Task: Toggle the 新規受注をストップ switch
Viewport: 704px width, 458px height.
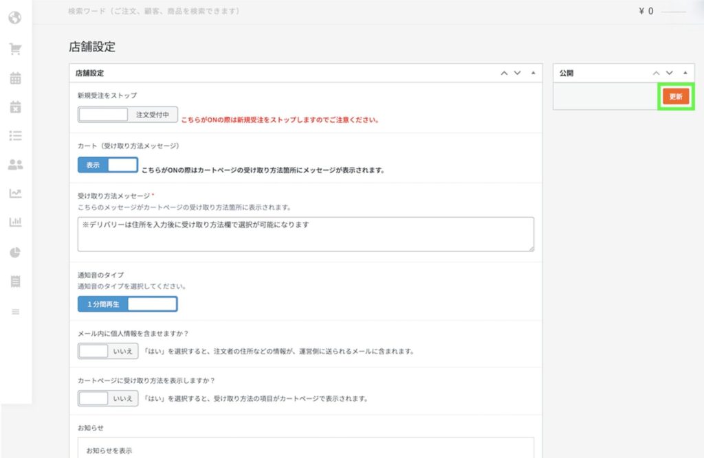Action: tap(128, 115)
